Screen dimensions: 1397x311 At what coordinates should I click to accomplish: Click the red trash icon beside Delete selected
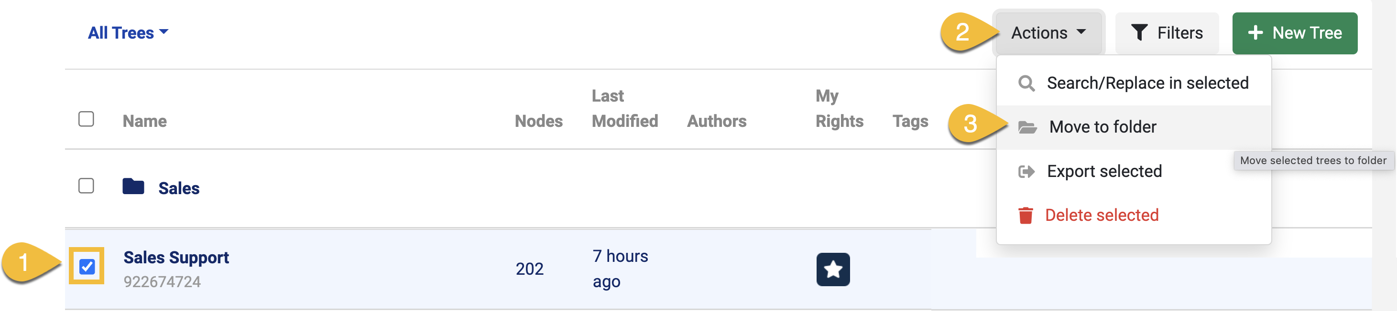1025,215
